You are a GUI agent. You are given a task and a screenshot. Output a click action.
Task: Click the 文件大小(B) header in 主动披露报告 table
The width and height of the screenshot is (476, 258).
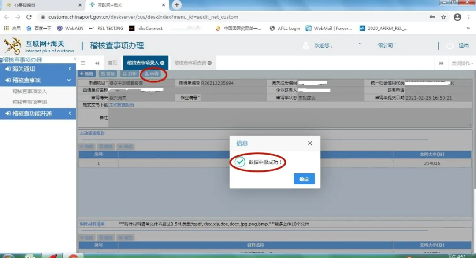coord(431,154)
